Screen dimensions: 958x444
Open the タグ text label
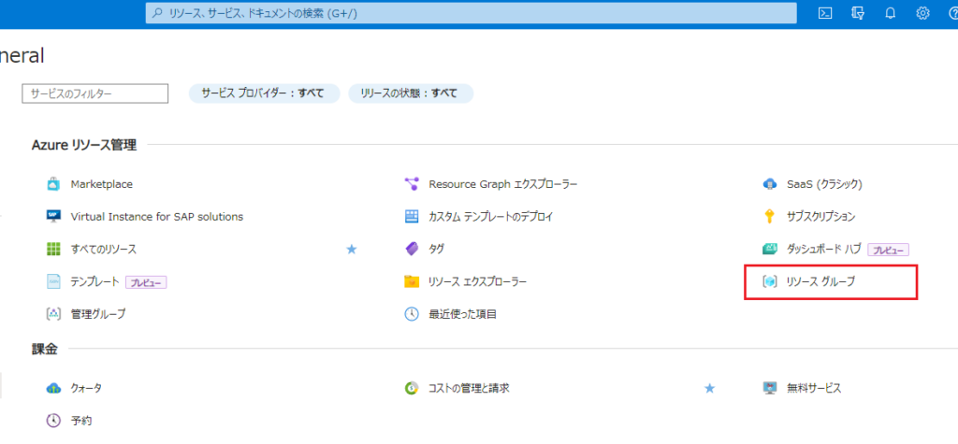[x=436, y=250]
